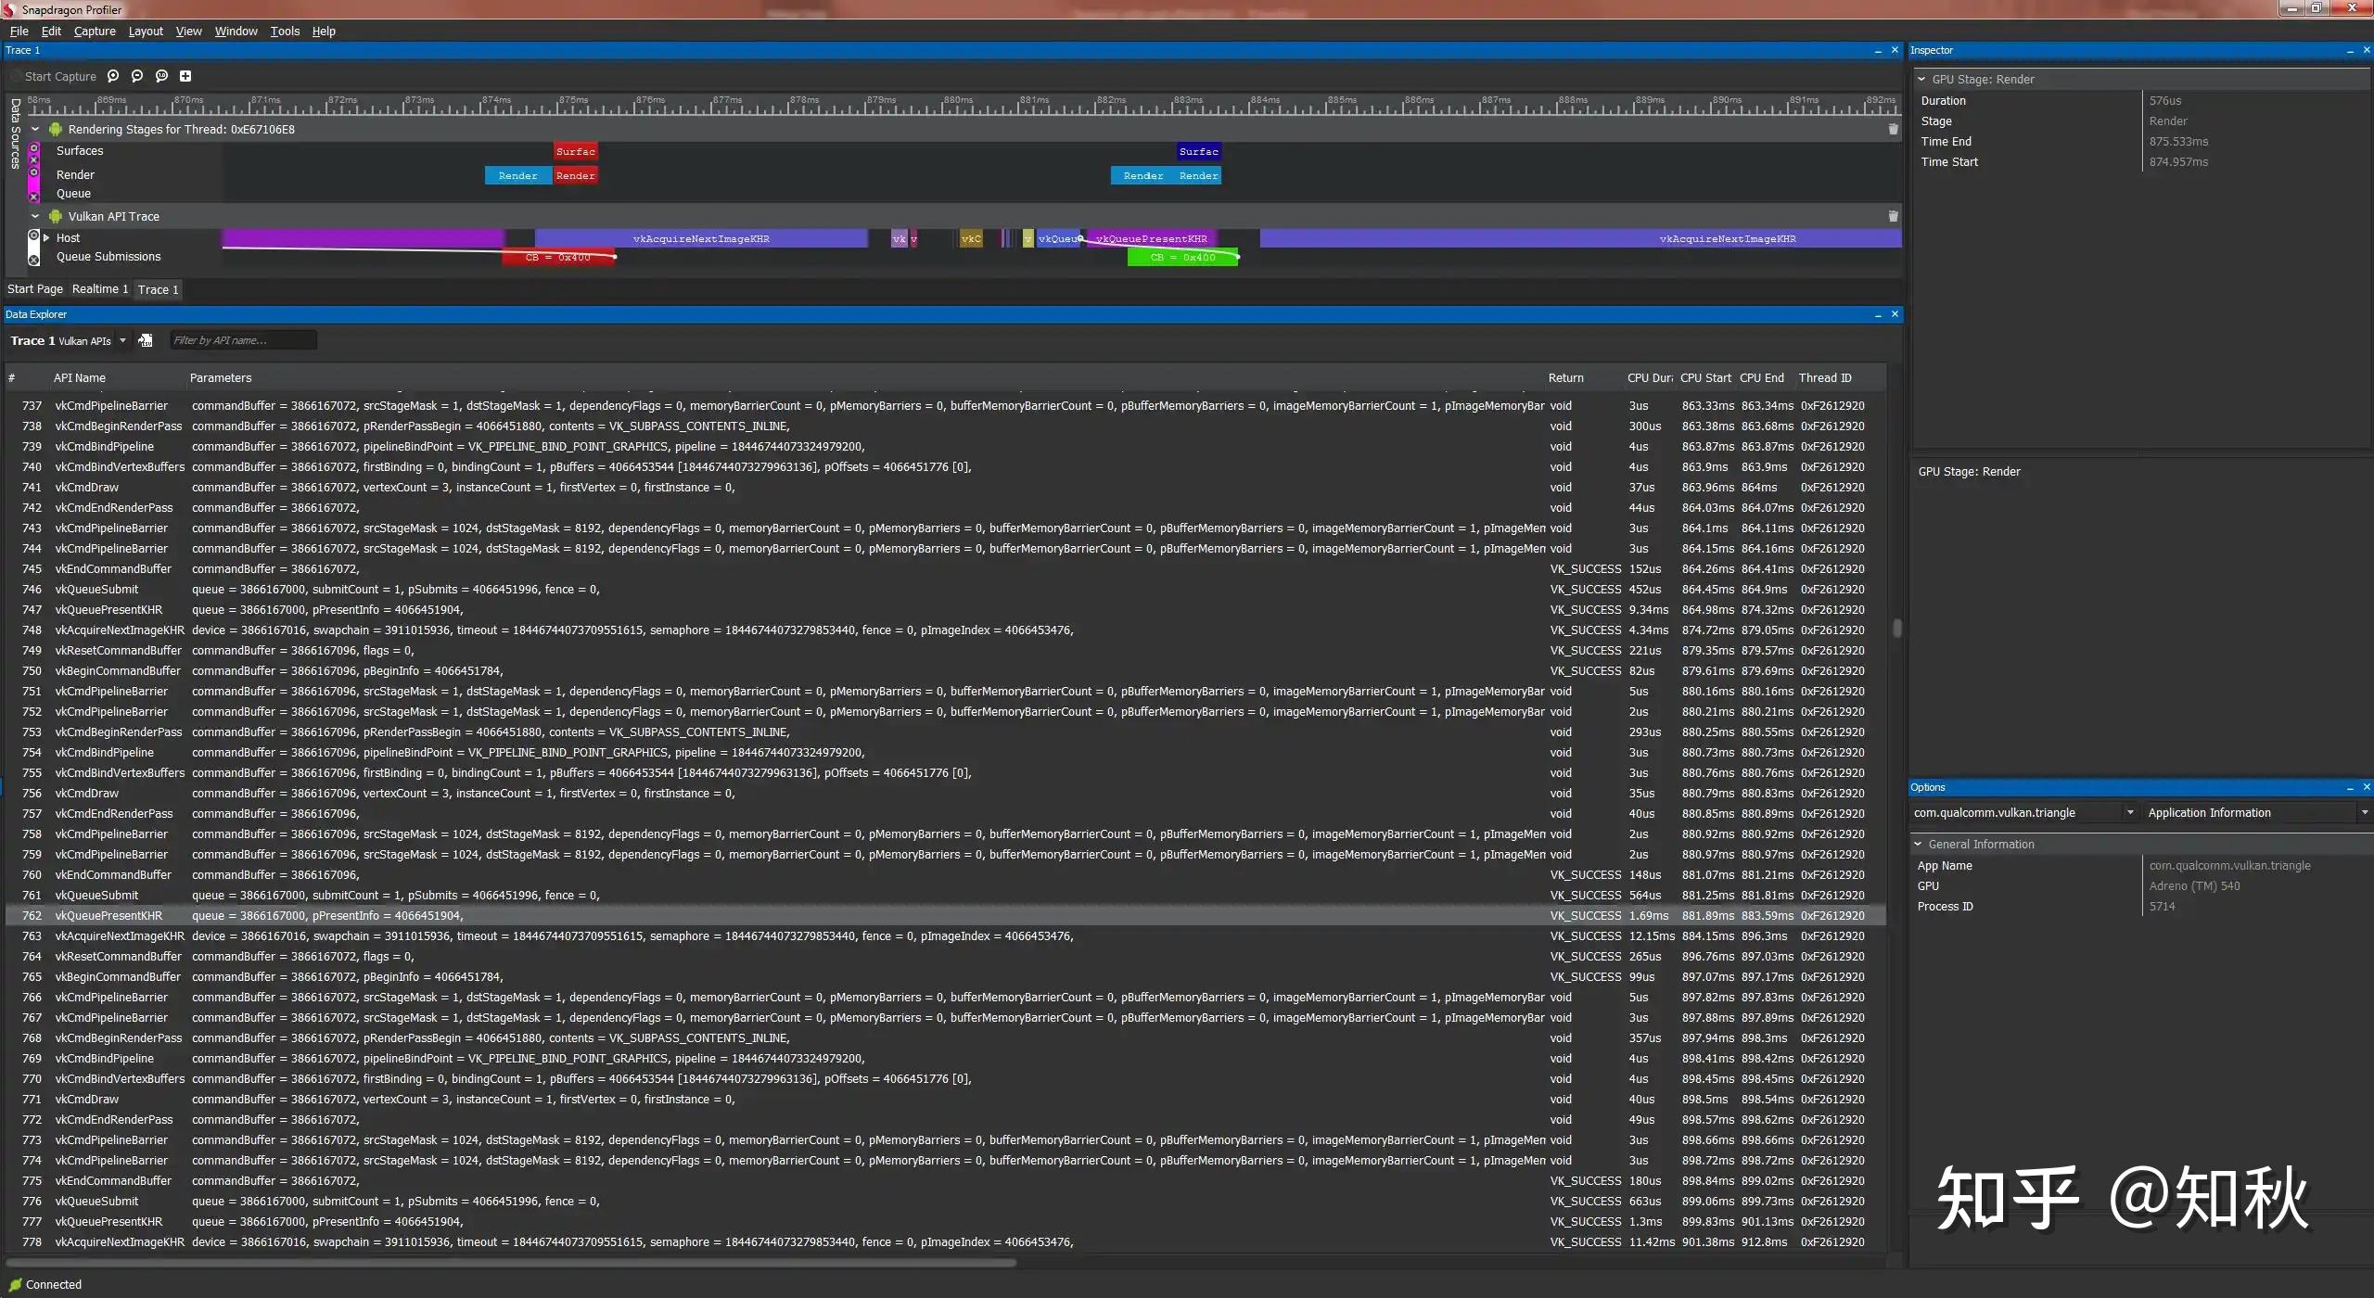2374x1298 pixels.
Task: Delete the Rendering Stages track via trash icon
Action: 1894,129
